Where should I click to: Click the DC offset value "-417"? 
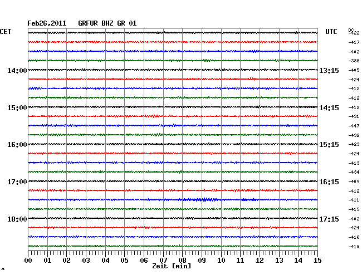pos(354,42)
